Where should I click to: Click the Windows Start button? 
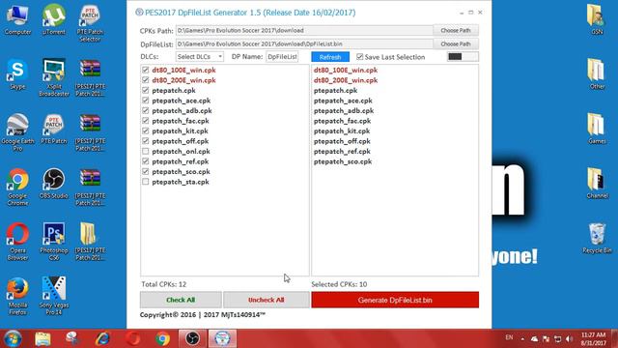(13, 339)
